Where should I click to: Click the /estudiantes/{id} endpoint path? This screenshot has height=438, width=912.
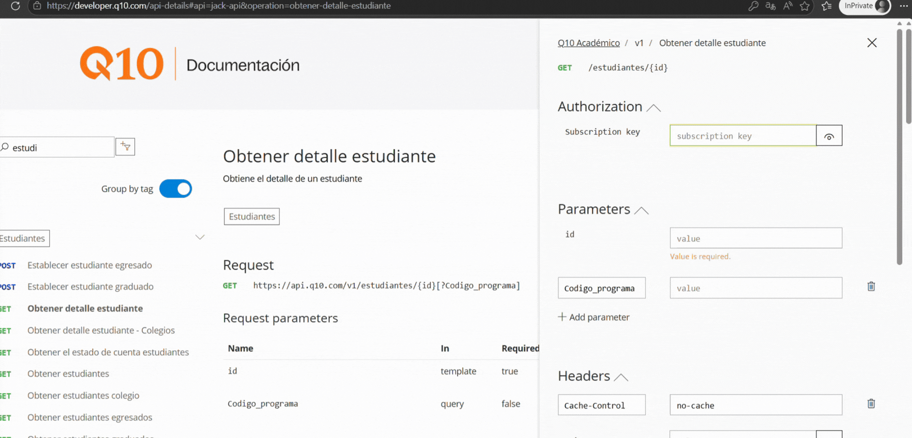point(628,68)
